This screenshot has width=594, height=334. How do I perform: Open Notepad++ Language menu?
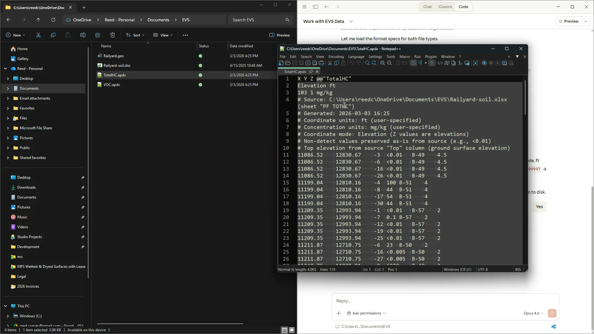pos(356,57)
